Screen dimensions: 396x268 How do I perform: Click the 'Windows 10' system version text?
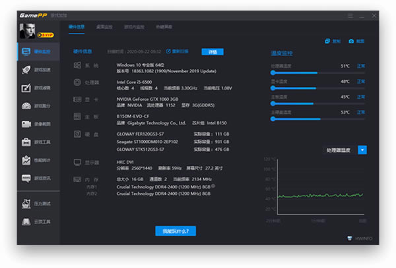point(140,65)
